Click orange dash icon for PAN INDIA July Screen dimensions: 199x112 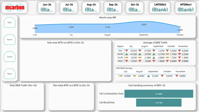click(x=121, y=76)
